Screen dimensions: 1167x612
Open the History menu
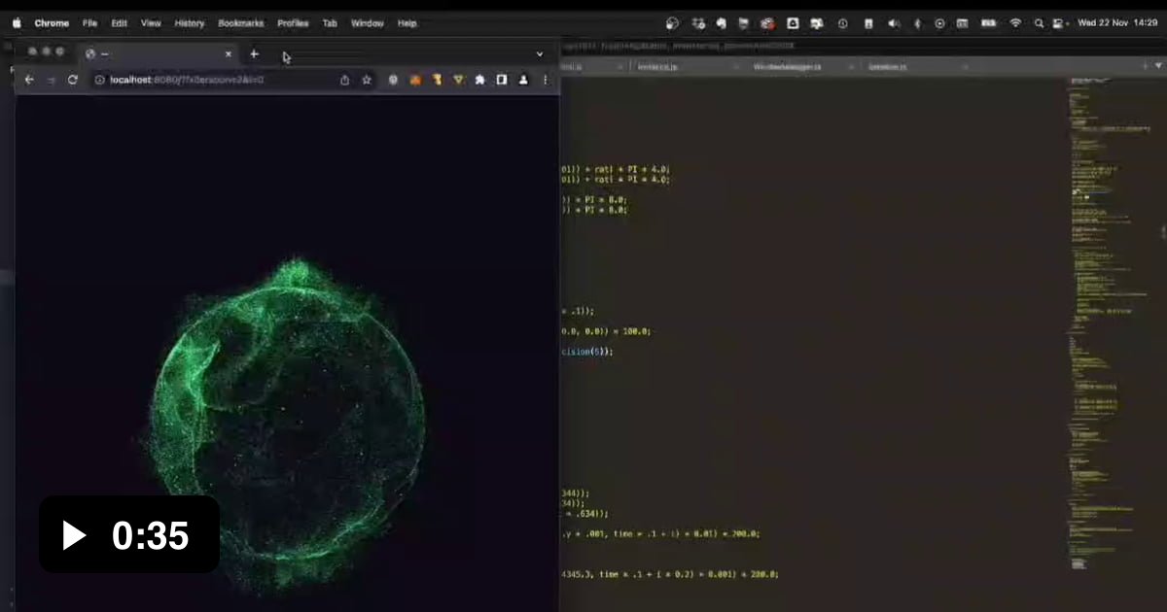189,23
